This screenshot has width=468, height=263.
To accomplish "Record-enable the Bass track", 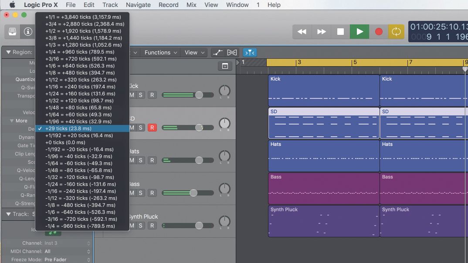I will pyautogui.click(x=152, y=193).
